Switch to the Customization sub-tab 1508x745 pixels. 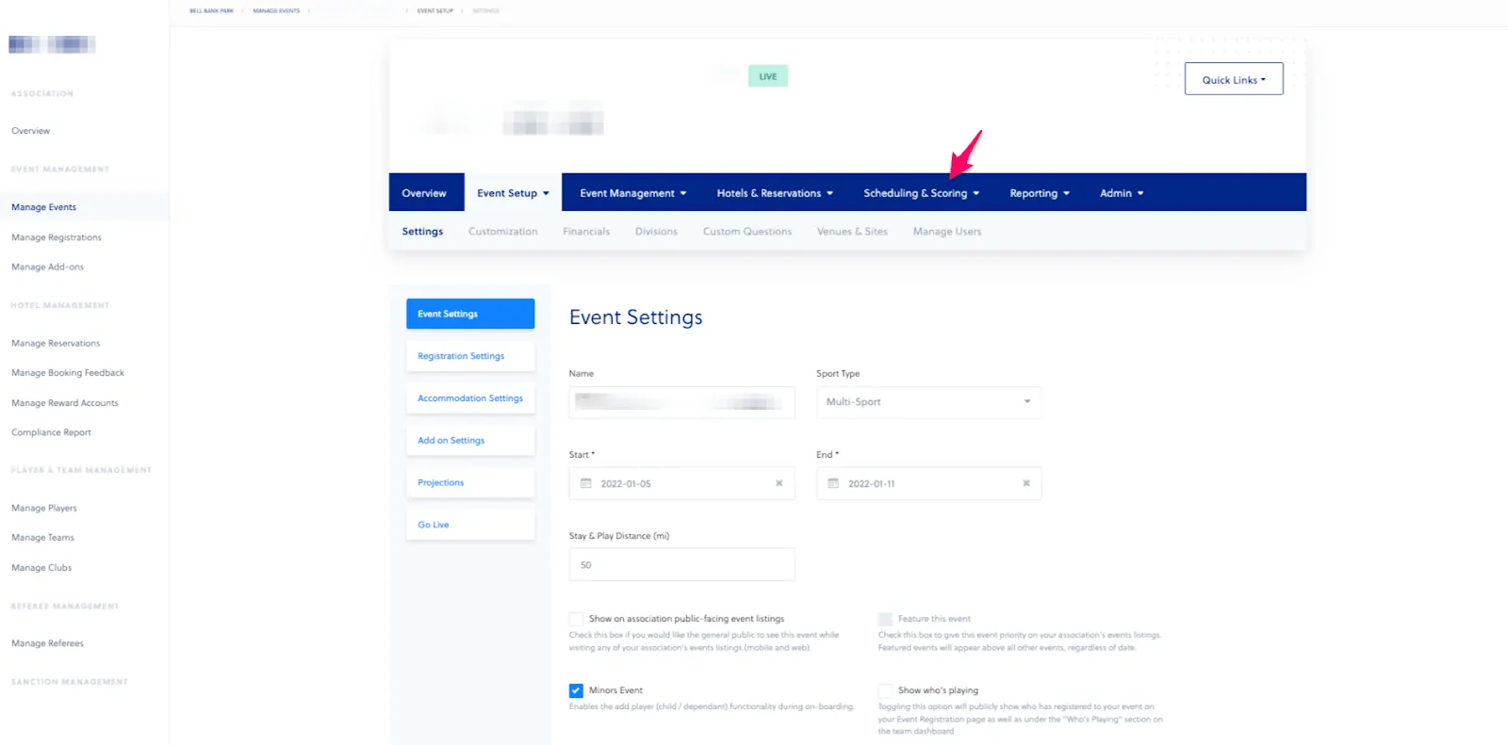point(503,232)
